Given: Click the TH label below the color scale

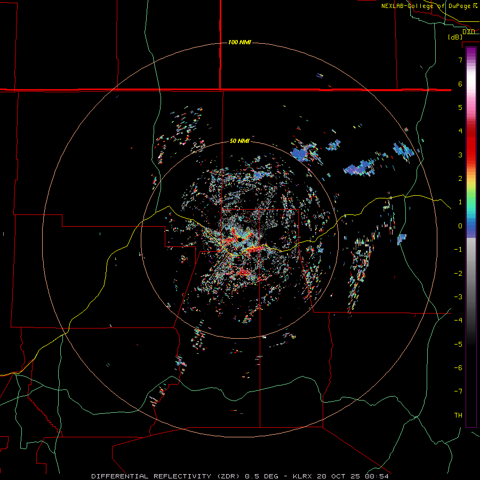Looking at the screenshot, I should 458,415.
